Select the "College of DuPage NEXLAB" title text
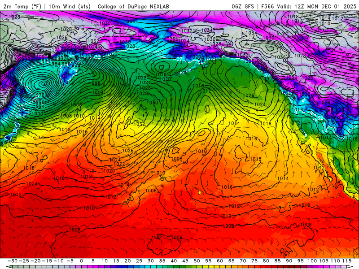Screen dimensions: 359x269 coord(133,6)
